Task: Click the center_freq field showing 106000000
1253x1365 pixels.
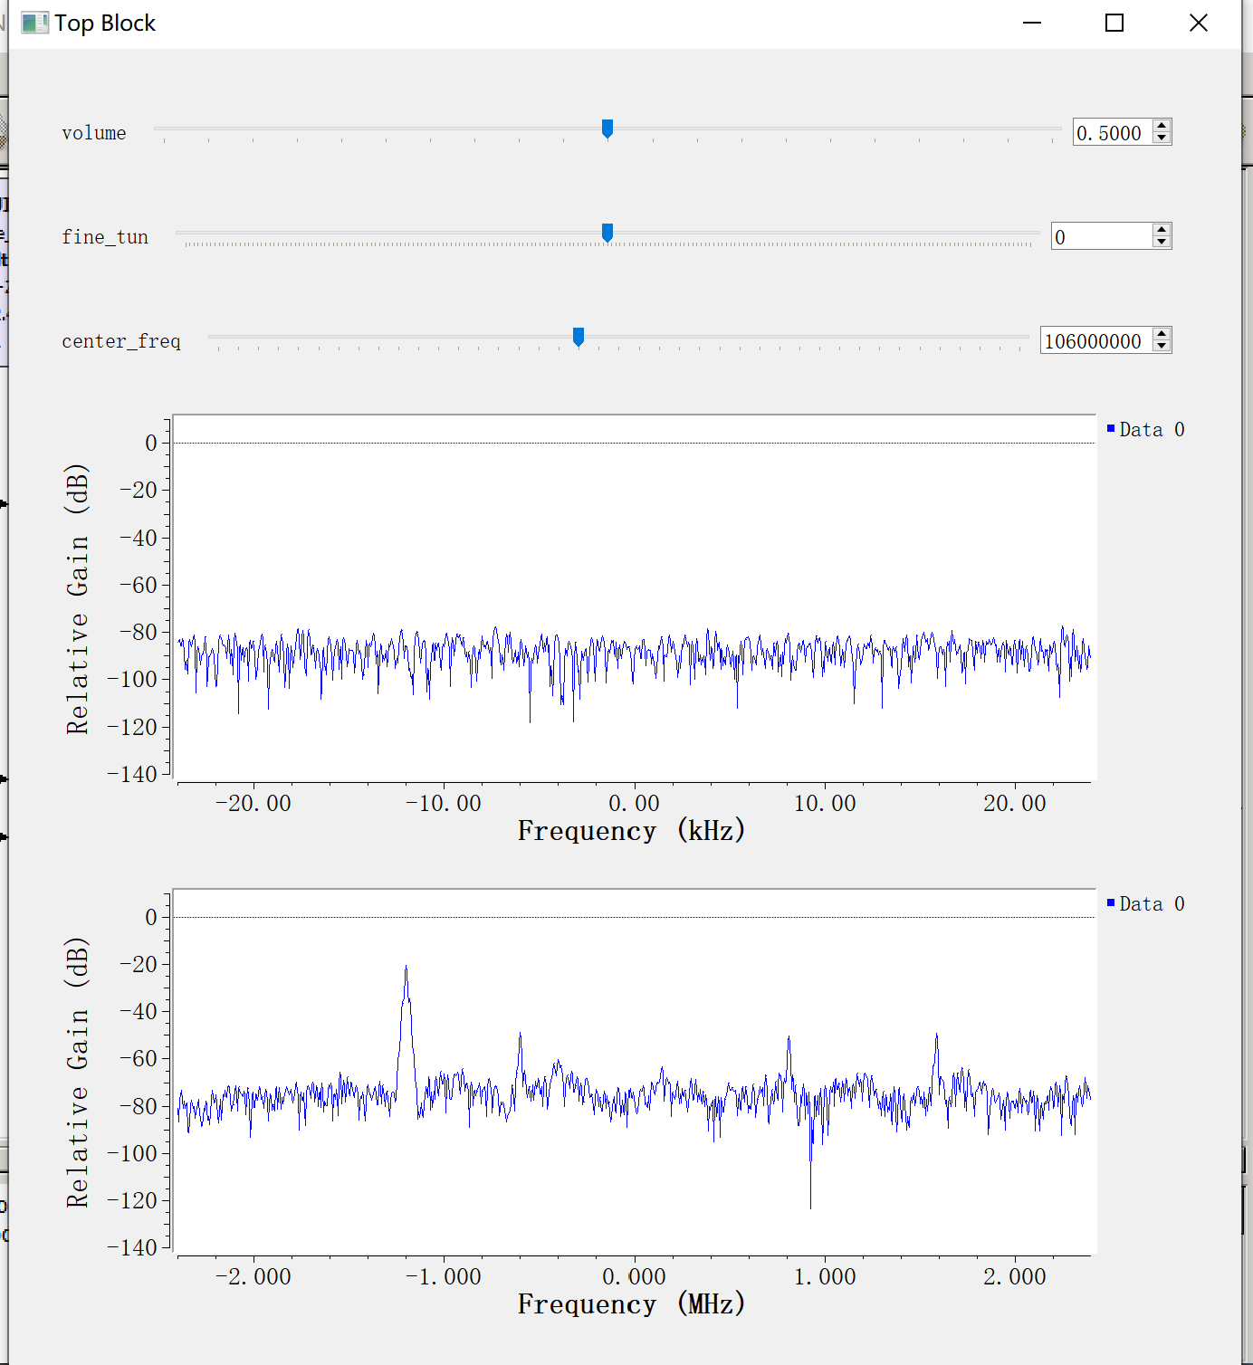Action: (1096, 340)
